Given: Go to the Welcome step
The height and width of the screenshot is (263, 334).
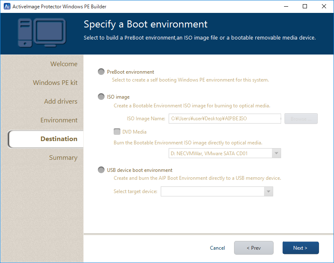Looking at the screenshot, I should coord(64,64).
